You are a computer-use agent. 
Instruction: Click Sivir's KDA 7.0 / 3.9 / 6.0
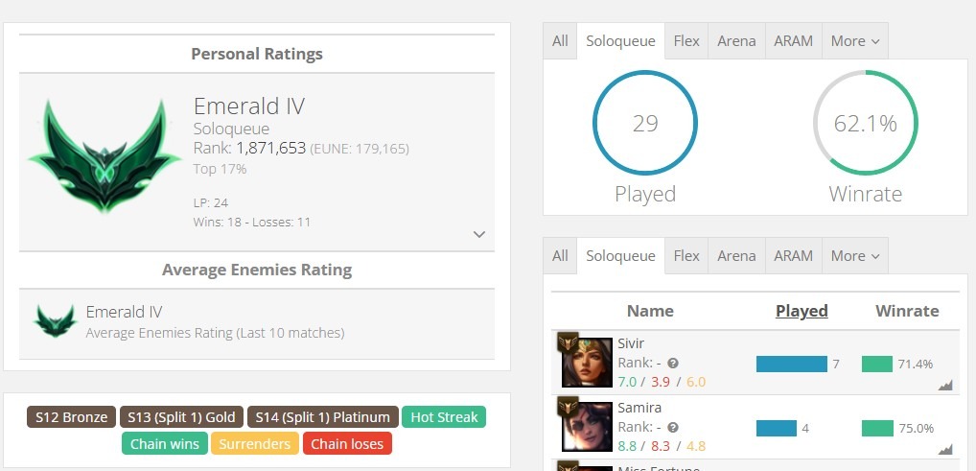coord(662,382)
